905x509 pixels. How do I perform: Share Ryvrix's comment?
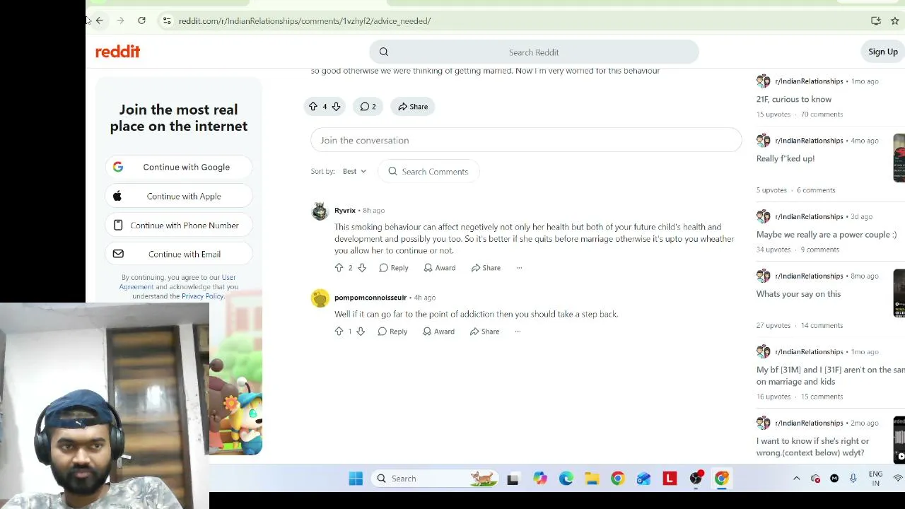pos(486,268)
